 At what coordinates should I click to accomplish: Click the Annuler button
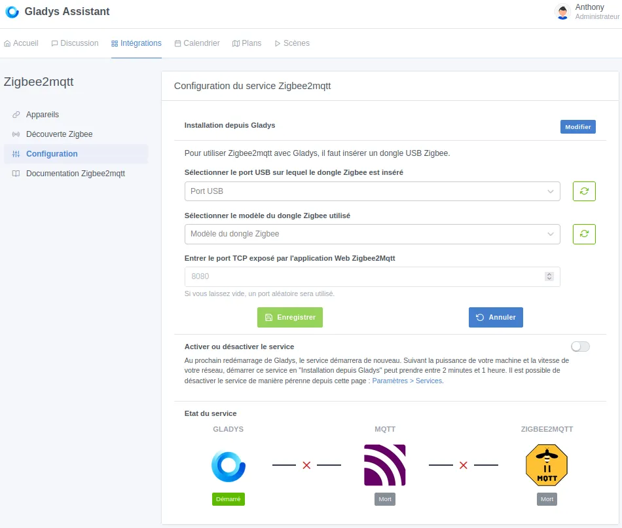[496, 317]
